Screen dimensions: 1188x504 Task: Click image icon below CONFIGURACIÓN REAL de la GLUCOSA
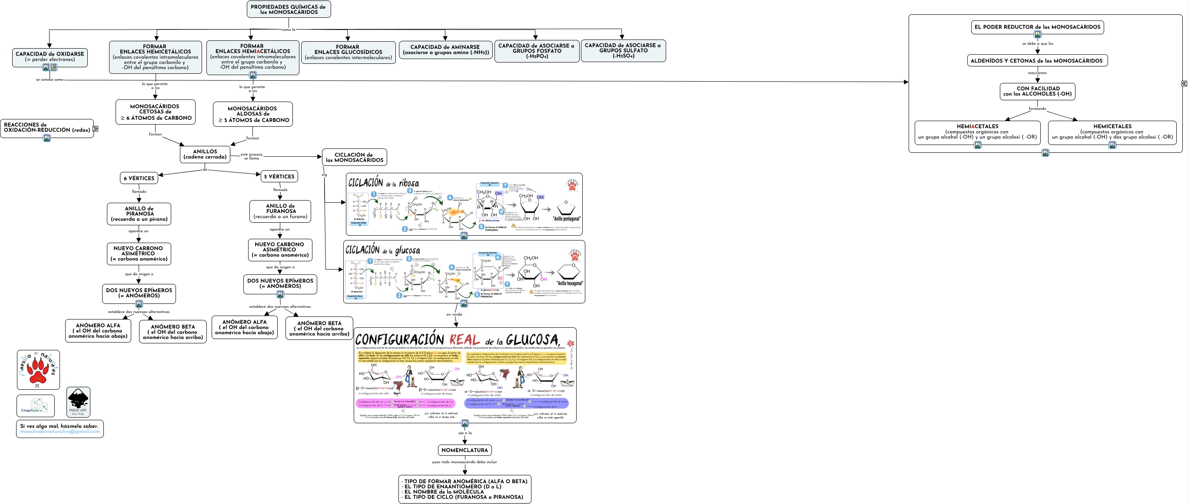pos(465,423)
